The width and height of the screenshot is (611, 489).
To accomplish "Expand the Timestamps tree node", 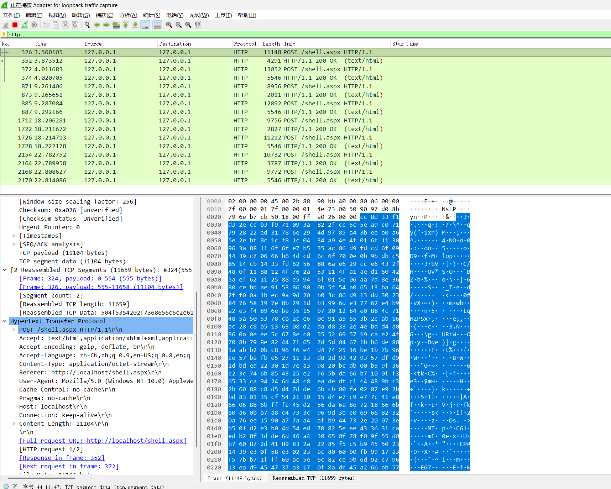I will point(14,236).
